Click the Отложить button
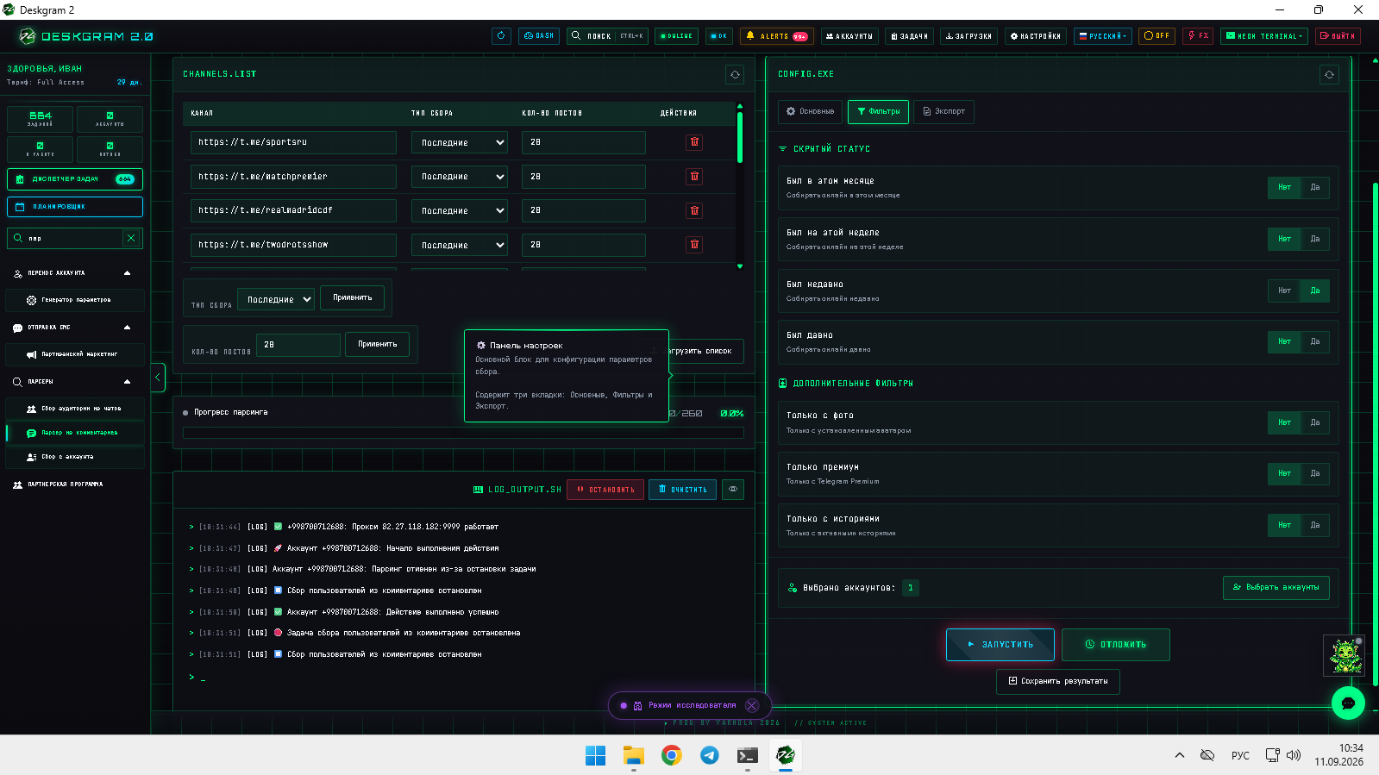The image size is (1379, 775). coord(1116,645)
